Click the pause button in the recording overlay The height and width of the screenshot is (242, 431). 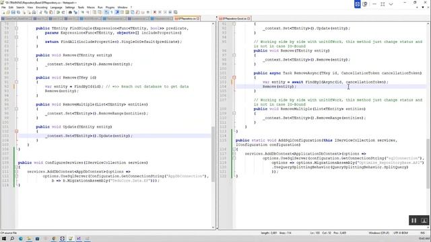(414, 220)
